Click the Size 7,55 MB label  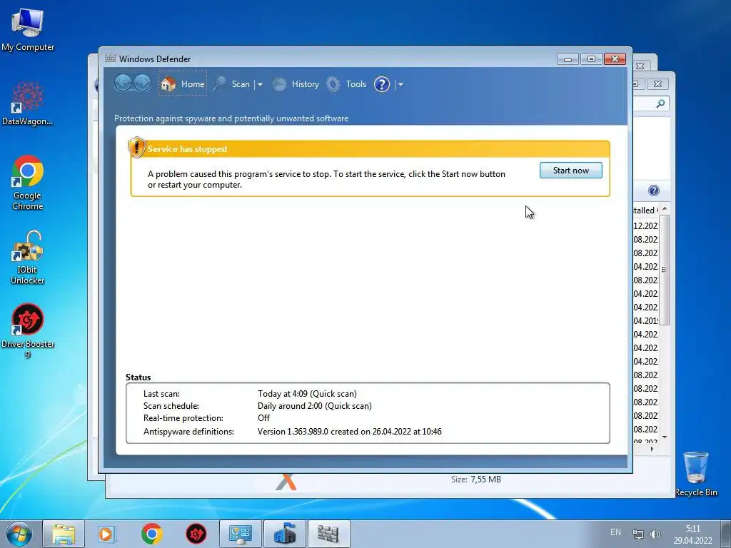(x=476, y=479)
